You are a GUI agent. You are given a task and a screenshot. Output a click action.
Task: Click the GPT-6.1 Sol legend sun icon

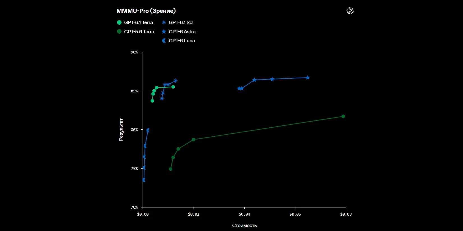(x=164, y=22)
